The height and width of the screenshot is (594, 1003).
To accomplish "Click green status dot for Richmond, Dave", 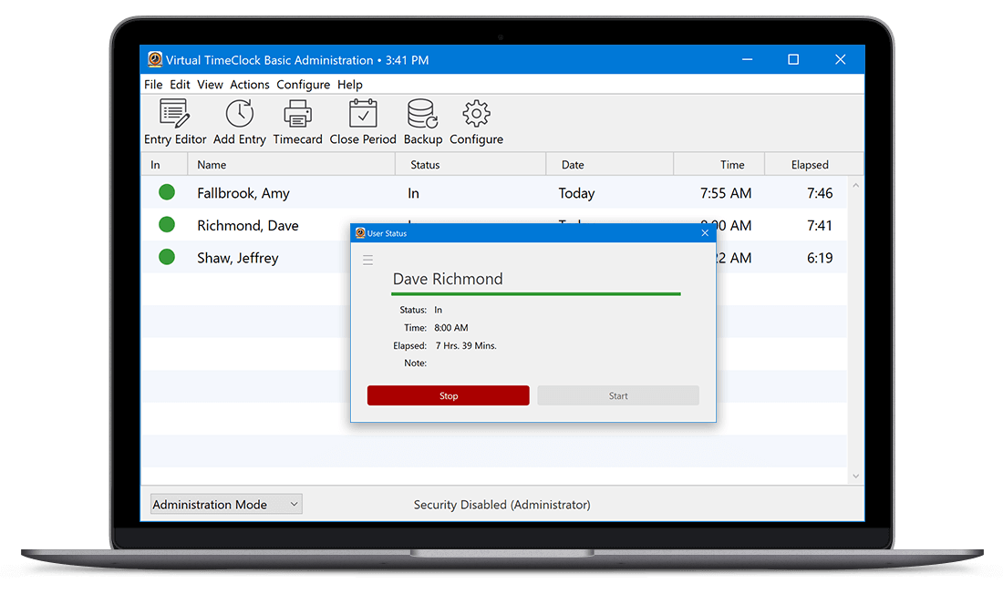I will click(x=167, y=224).
